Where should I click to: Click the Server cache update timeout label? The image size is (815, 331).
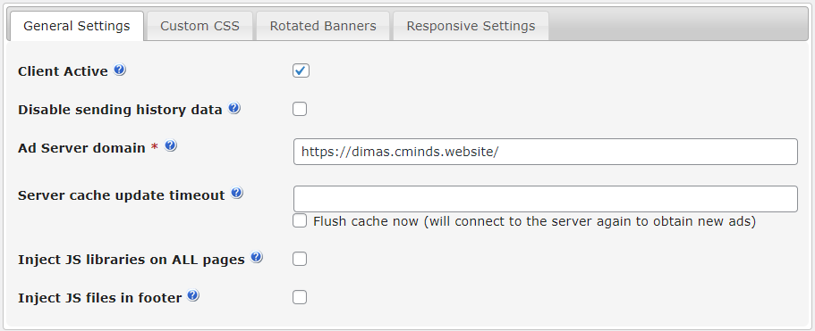(x=121, y=195)
